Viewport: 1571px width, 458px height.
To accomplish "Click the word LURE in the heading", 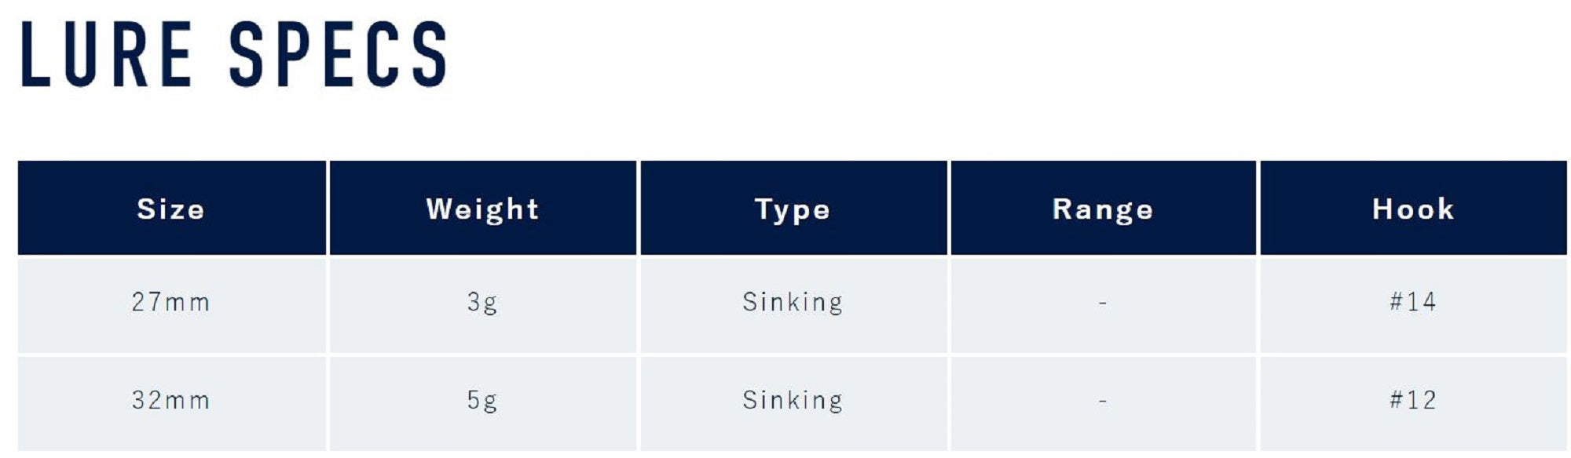I will pos(106,55).
